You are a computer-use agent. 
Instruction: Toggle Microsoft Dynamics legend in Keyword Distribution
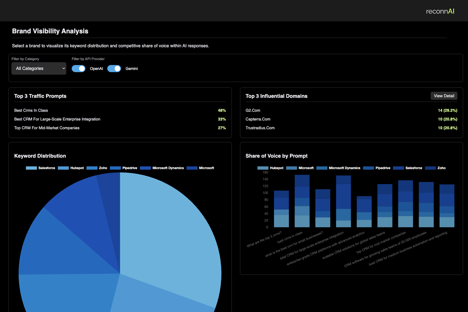[x=162, y=168]
